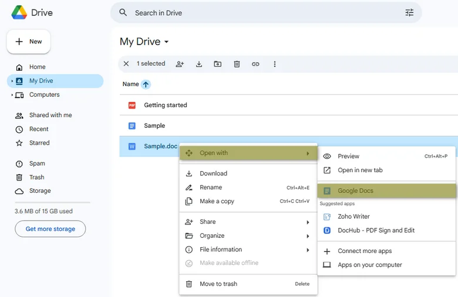The height and width of the screenshot is (297, 458).
Task: Expand the Share submenu arrow
Action: [308, 223]
